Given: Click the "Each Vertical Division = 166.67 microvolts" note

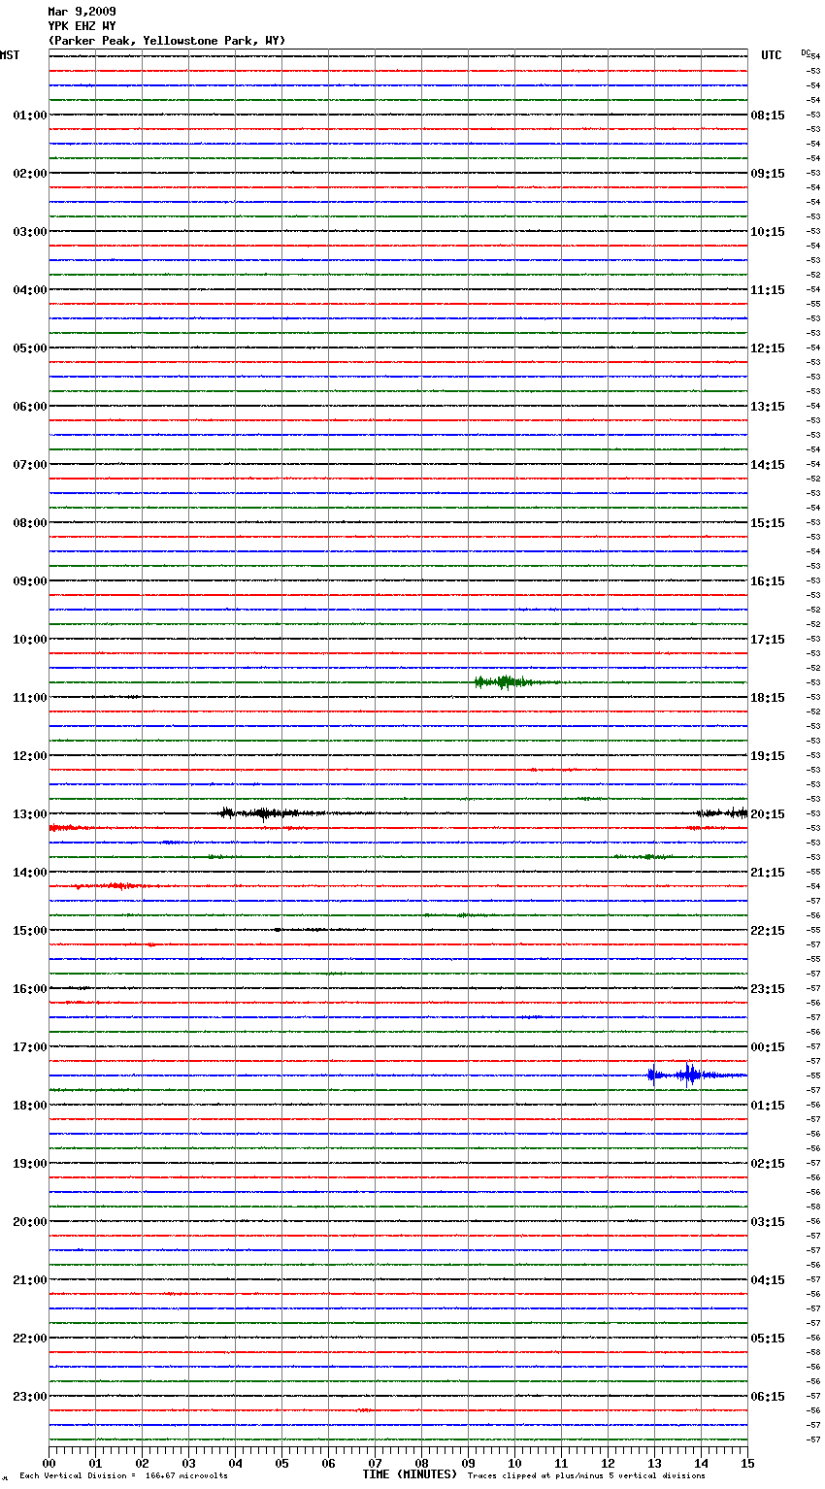Looking at the screenshot, I should [x=123, y=1476].
